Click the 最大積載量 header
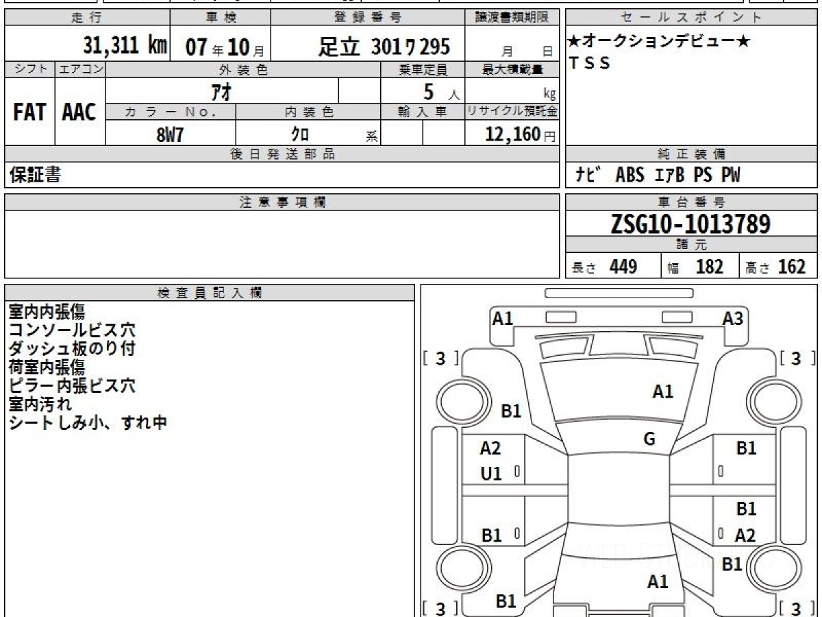 pos(512,69)
